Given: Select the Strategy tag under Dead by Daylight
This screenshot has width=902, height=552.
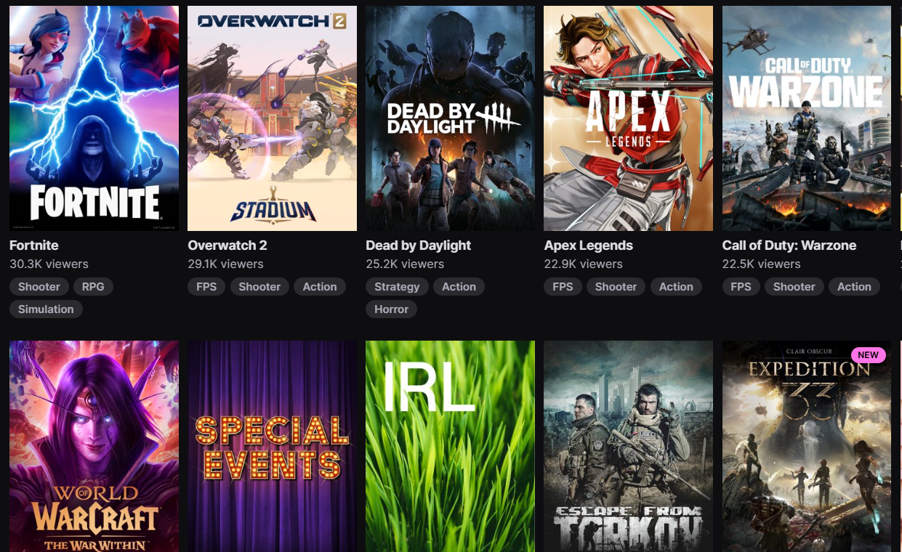Looking at the screenshot, I should tap(397, 287).
